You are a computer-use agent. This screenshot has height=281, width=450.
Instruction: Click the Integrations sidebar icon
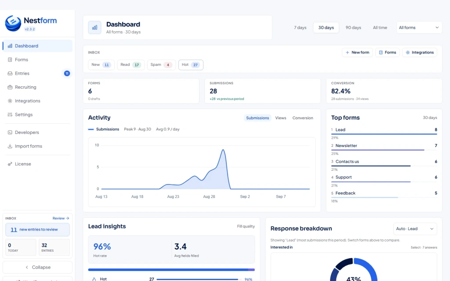pos(10,101)
